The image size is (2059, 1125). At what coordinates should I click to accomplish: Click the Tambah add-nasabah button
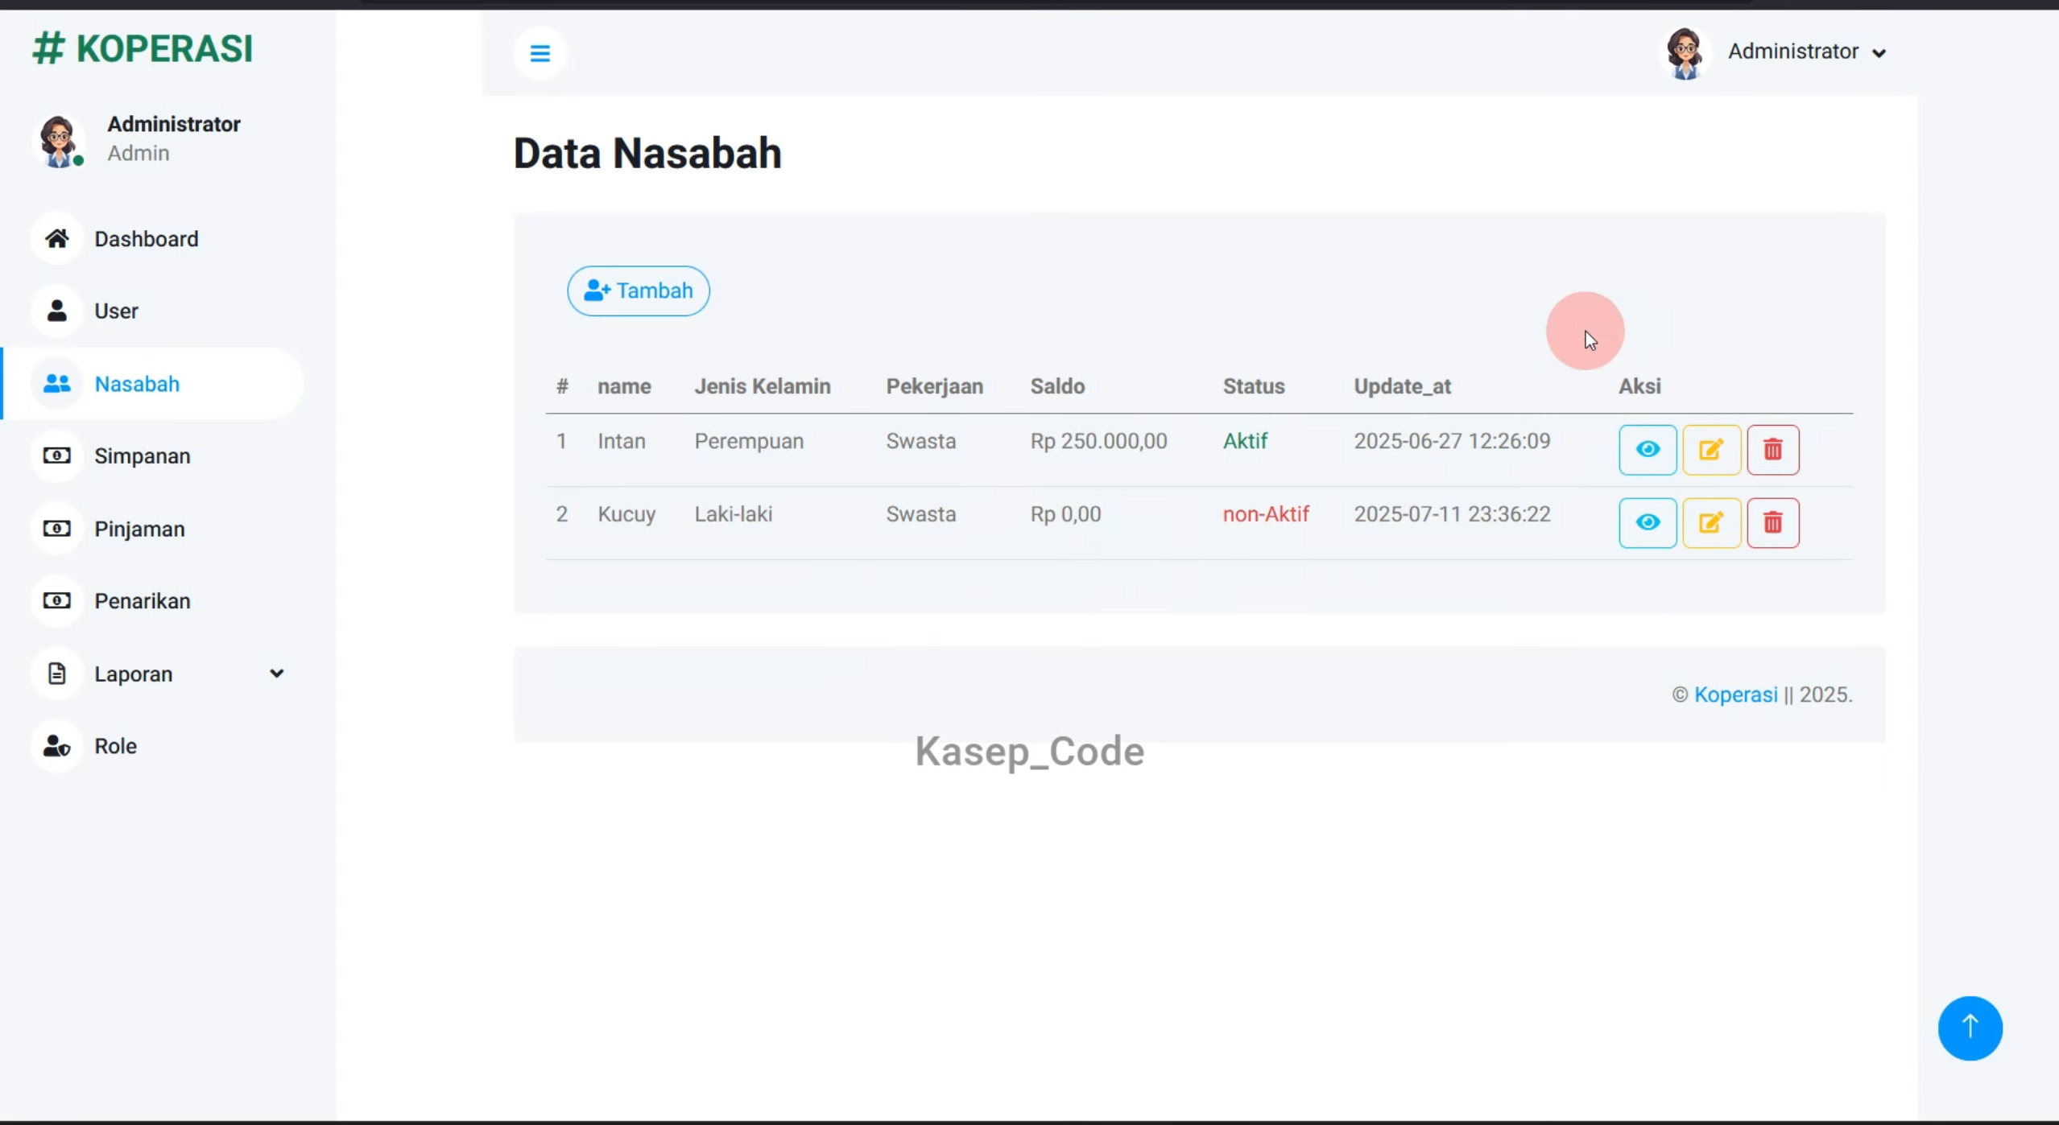click(x=639, y=291)
